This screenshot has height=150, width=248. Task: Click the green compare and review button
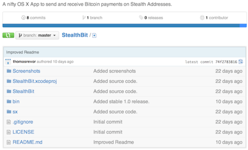(x=8, y=35)
